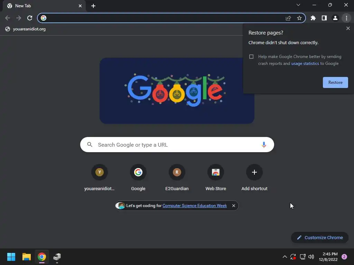Open a new tab with the plus button

point(93,6)
